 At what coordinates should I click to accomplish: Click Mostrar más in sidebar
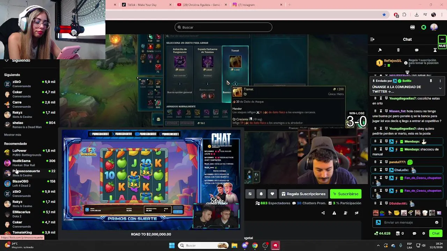point(13,135)
